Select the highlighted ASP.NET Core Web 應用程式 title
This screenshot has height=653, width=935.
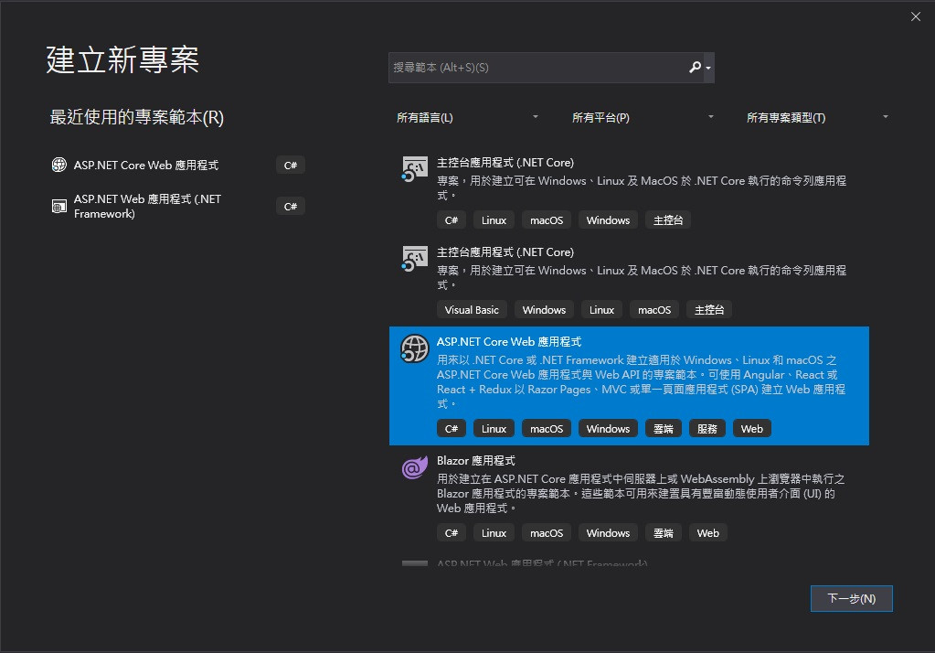coord(509,341)
